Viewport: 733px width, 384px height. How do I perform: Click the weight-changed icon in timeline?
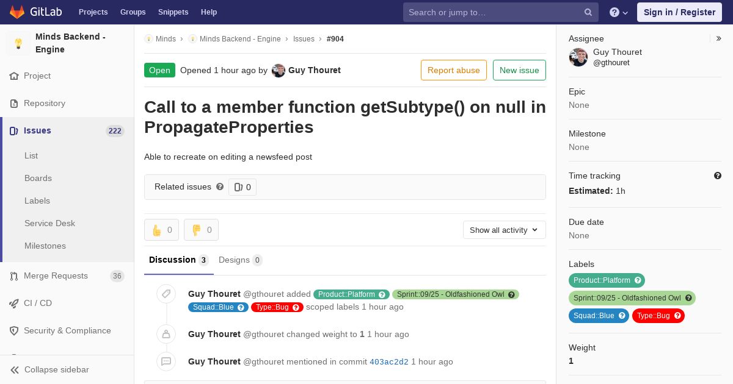[x=166, y=334]
